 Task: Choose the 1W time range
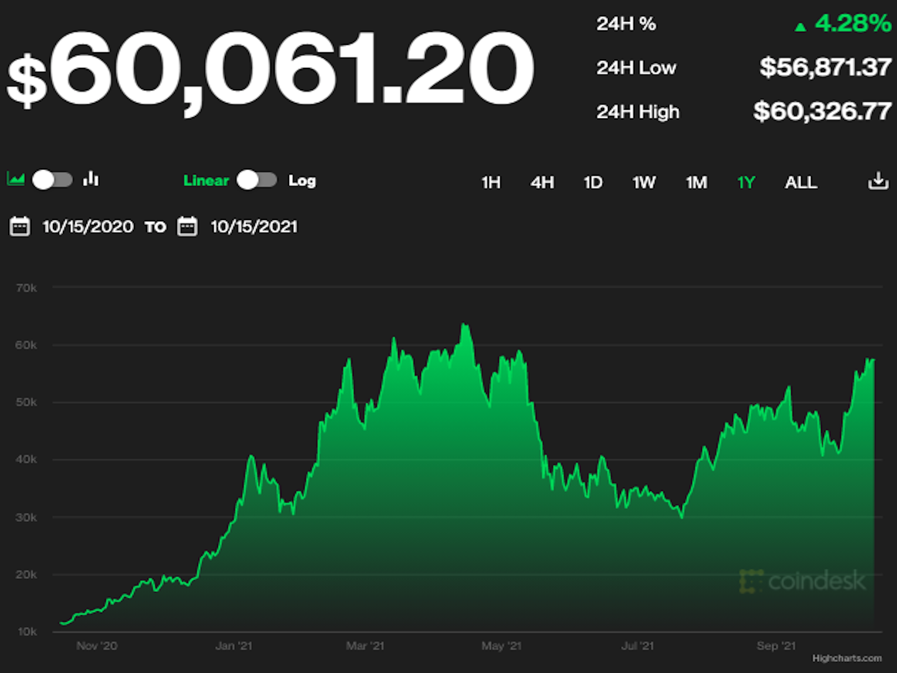[643, 183]
